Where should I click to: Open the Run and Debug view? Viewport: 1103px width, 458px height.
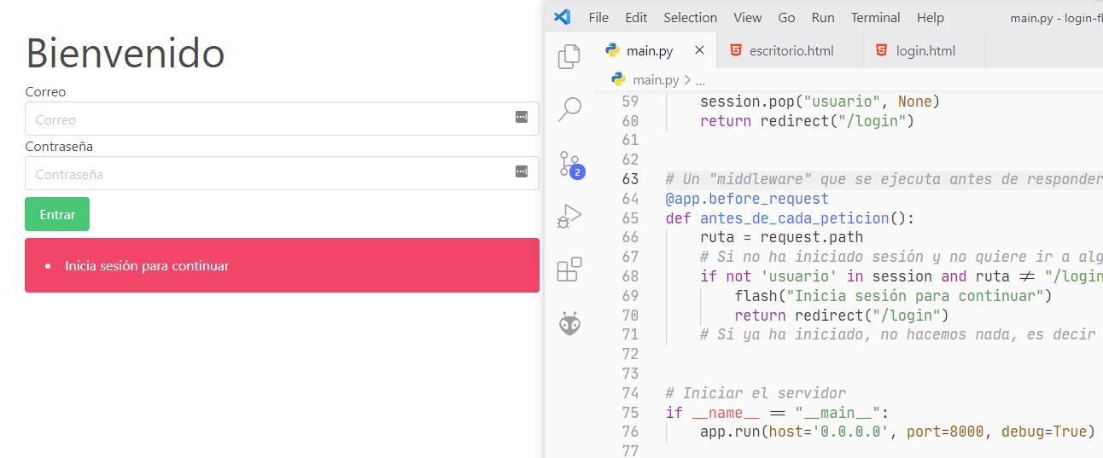click(569, 217)
